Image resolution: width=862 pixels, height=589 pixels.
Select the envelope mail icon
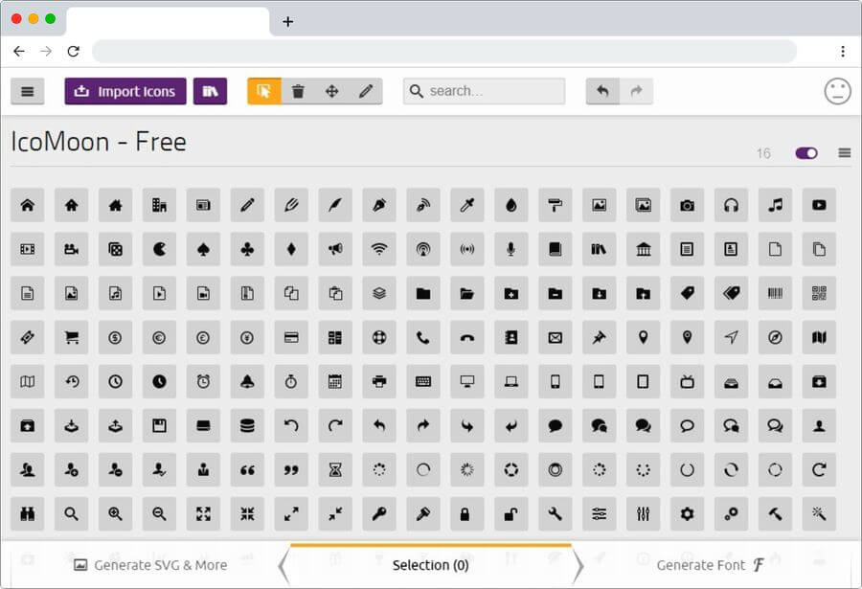(556, 337)
